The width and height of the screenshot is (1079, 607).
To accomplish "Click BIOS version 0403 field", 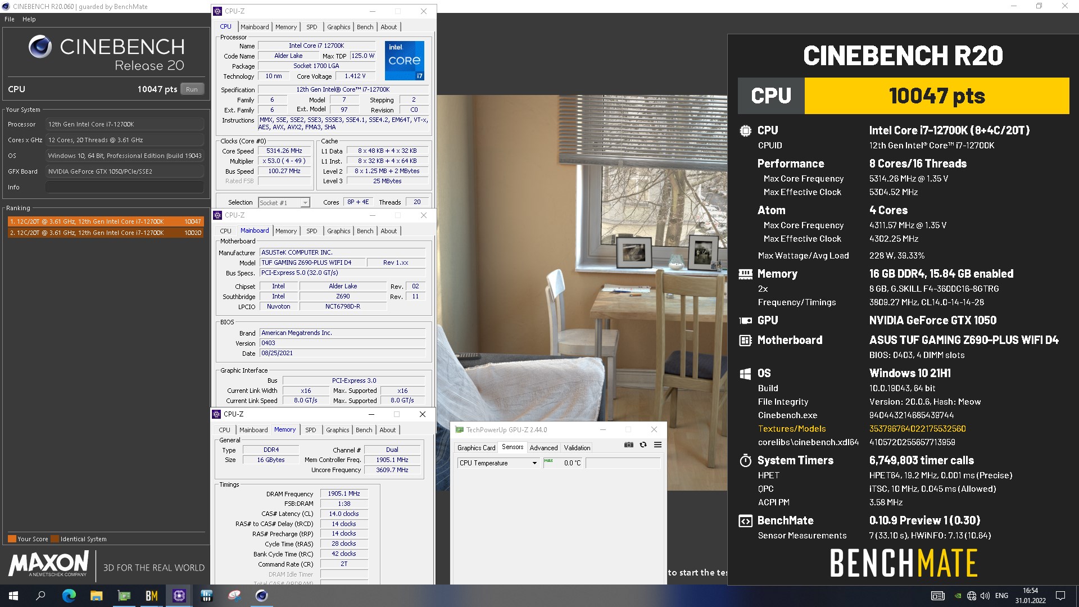I will (342, 343).
